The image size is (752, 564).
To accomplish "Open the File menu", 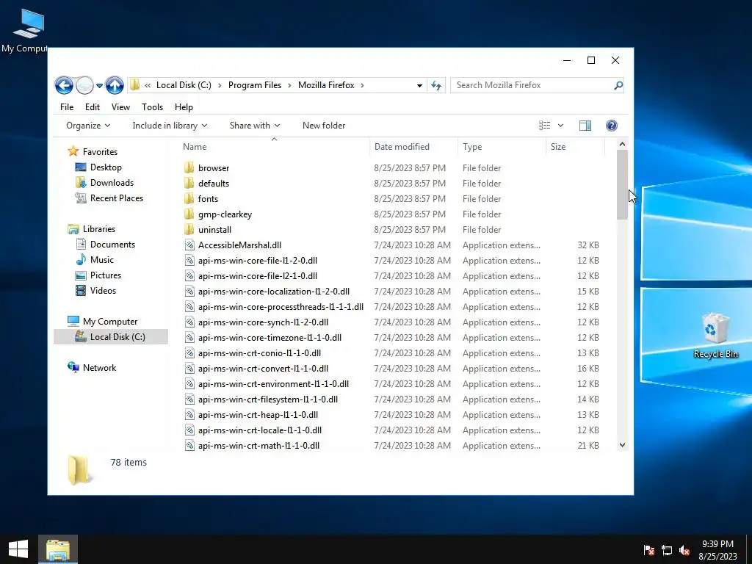I will tap(67, 107).
